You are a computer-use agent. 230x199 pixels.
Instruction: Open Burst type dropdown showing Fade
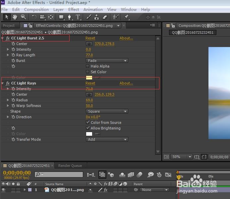click(x=107, y=61)
